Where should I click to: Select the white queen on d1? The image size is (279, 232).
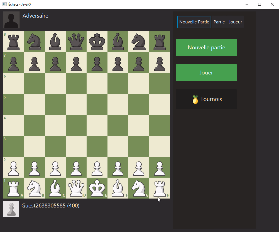point(76,188)
